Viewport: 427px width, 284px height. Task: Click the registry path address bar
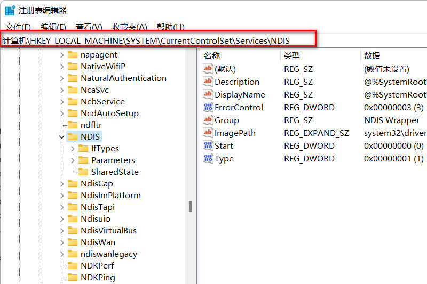tap(158, 41)
